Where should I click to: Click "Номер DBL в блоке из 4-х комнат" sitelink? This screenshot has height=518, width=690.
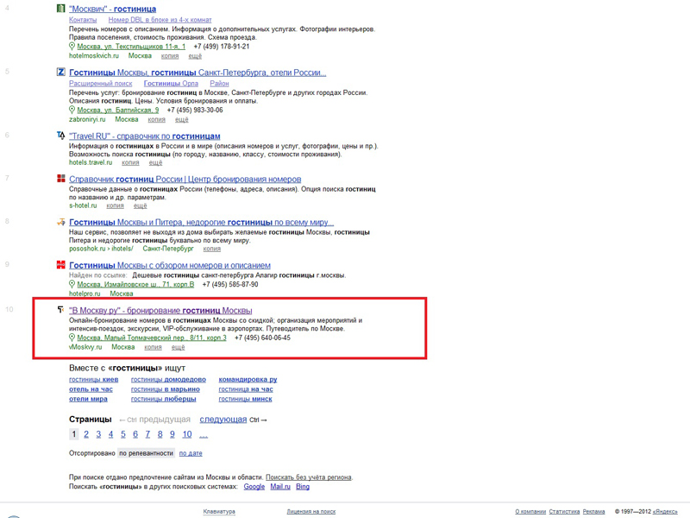(x=160, y=20)
